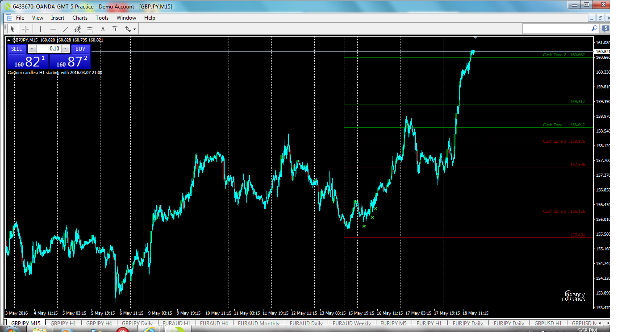This screenshot has height=332, width=617.
Task: Switch to the EURAUD Monthly chart tab
Action: pyautogui.click(x=259, y=324)
